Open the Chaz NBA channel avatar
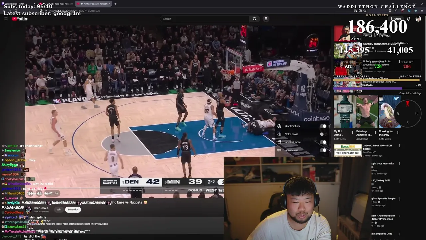The height and width of the screenshot is (240, 426). 29,210
